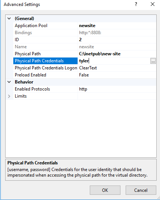This screenshot has height=200, width=160.
Task: Select Physical Path Credentials Logon row
Action: (85, 68)
